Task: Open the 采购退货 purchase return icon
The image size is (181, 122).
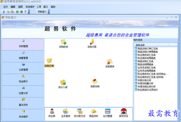Action: tap(110, 63)
